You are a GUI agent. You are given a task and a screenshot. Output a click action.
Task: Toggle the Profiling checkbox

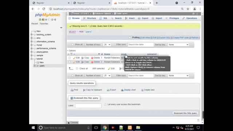(130, 37)
